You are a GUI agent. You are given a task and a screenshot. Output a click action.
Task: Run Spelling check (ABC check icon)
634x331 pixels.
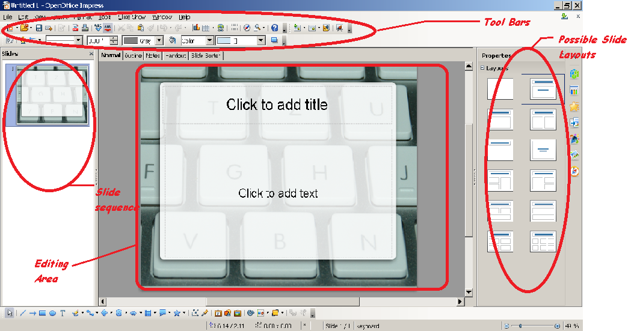click(98, 28)
